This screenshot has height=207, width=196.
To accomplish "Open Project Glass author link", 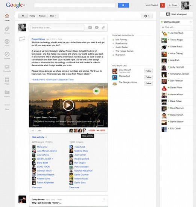I will [38, 39].
